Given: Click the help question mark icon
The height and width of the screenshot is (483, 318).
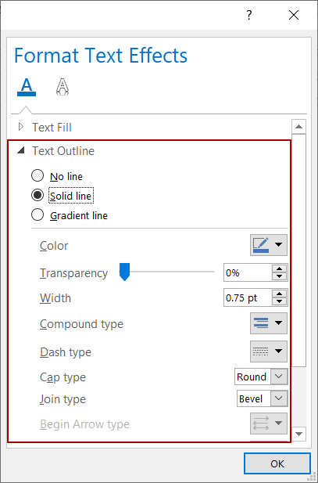Looking at the screenshot, I should (249, 15).
